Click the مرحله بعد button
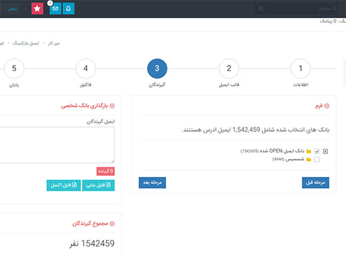 tap(152, 182)
